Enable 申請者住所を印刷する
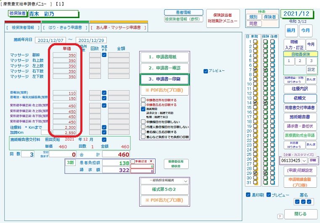 click(143, 100)
